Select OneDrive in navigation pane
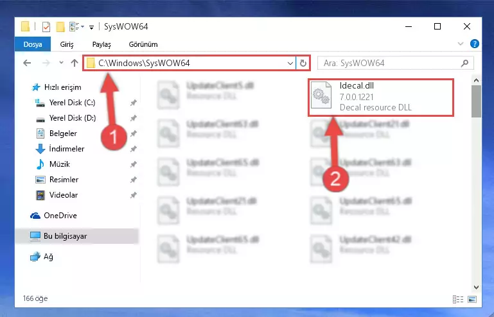 coord(60,216)
